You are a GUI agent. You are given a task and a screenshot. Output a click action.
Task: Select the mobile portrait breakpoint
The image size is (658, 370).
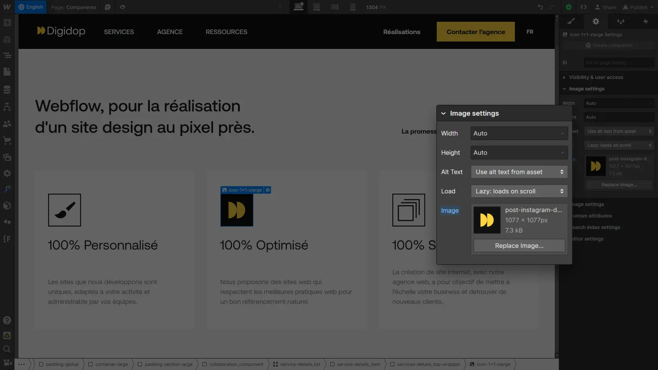[353, 7]
